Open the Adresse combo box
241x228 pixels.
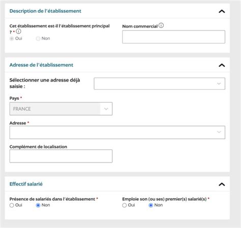pyautogui.click(x=117, y=133)
